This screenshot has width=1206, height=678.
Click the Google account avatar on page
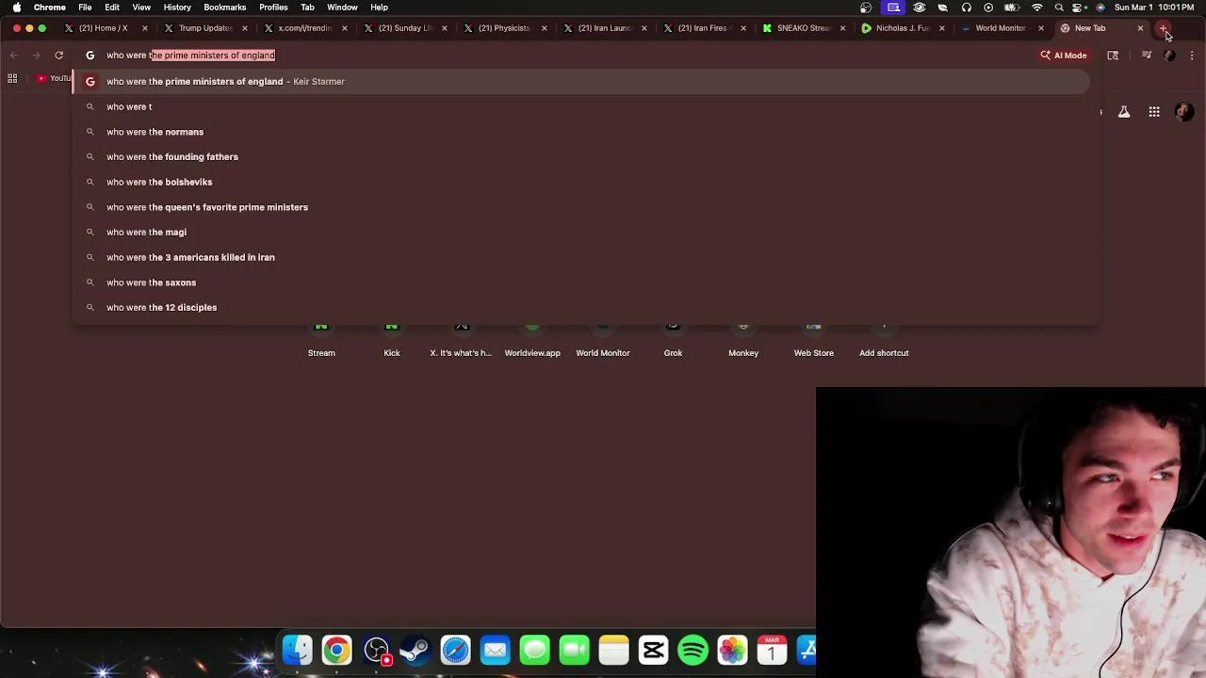coord(1184,112)
